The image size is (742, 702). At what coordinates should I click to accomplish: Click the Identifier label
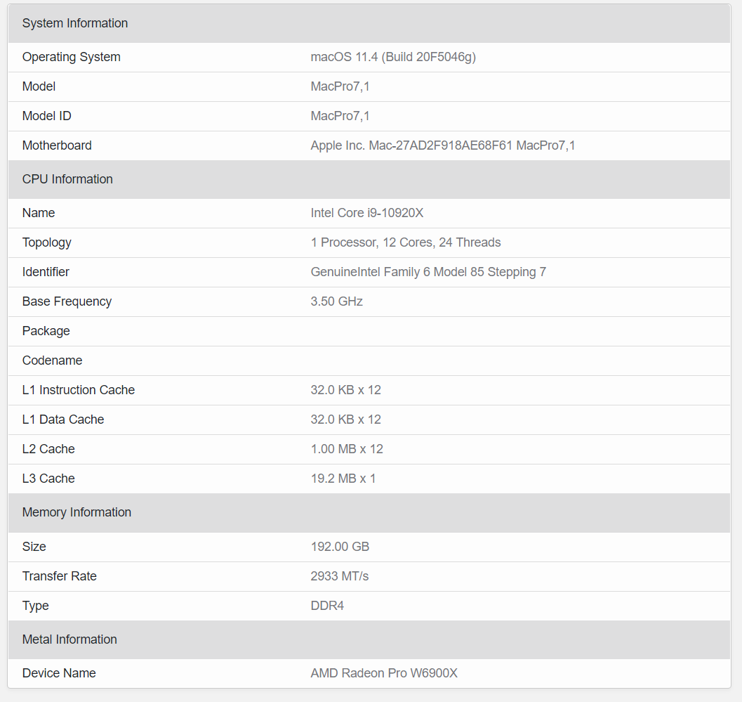(46, 272)
